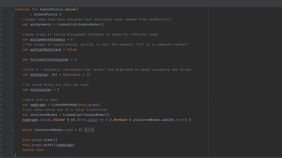Click the comment about failed assignment attempts

click(90, 34)
